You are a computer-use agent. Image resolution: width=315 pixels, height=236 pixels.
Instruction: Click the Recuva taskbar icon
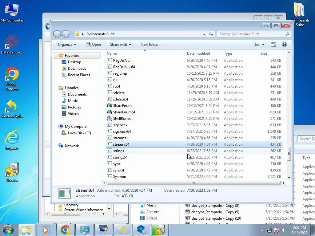coord(160,230)
